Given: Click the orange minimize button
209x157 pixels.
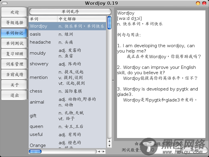Looking at the screenshot, I should tap(198, 3).
